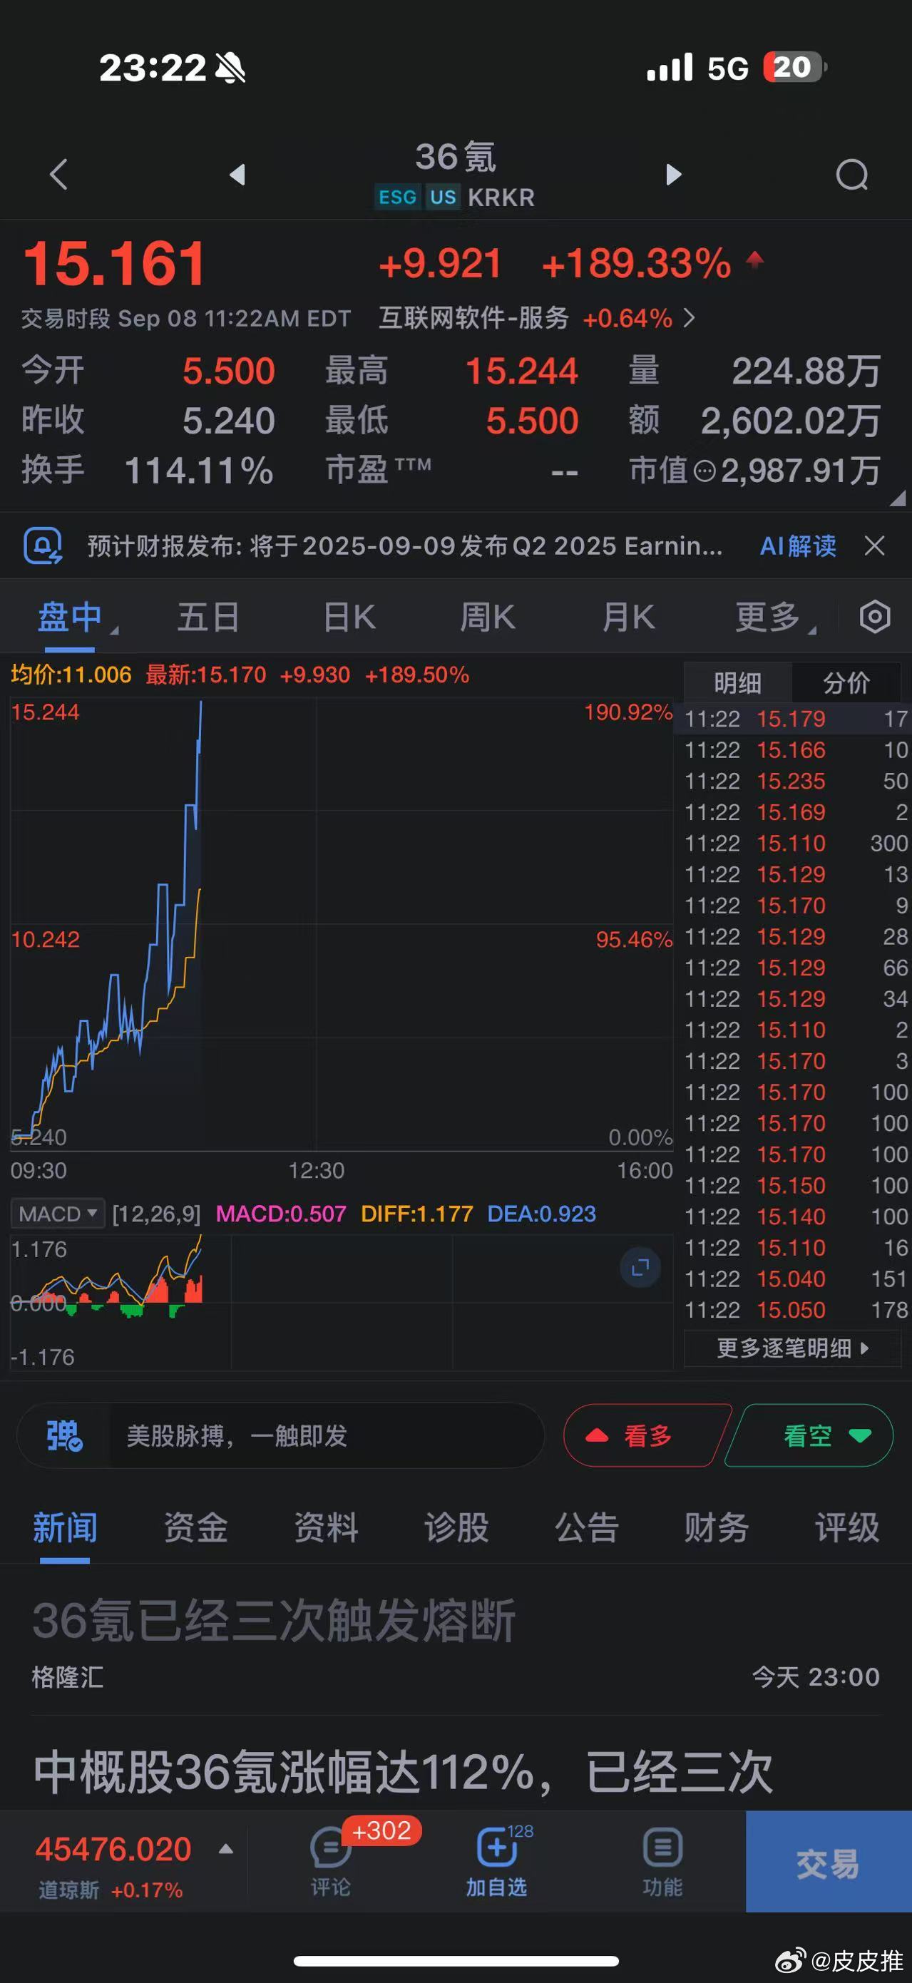Image resolution: width=912 pixels, height=1983 pixels.
Task: Tap the 弹 pulse icon
Action: 64,1435
